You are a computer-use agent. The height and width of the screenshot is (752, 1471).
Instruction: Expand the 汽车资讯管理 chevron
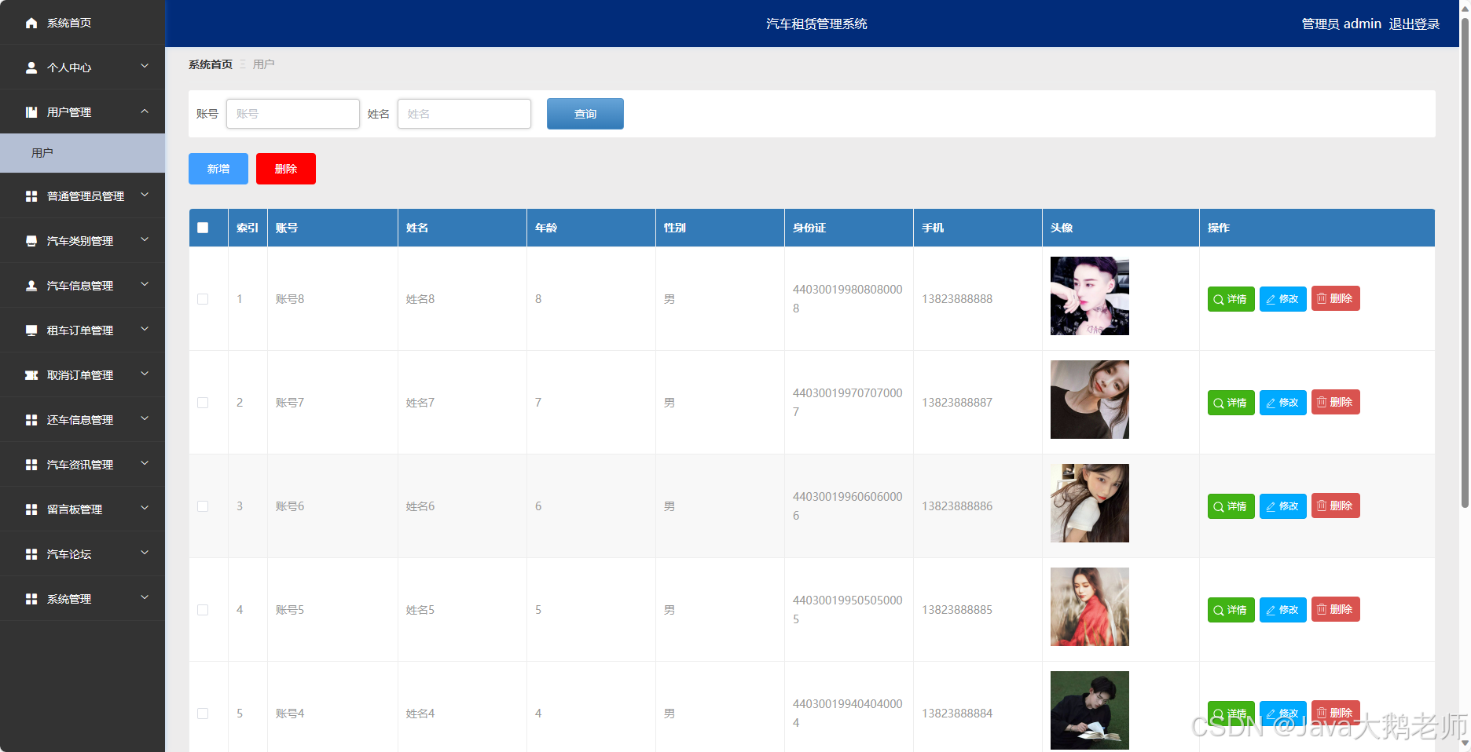coord(145,463)
